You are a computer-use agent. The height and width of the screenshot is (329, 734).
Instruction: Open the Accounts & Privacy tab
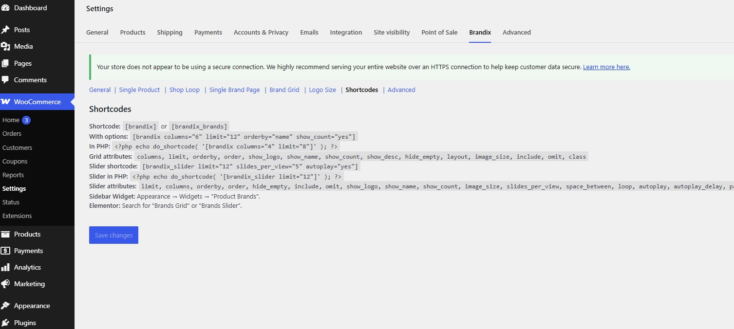pyautogui.click(x=261, y=32)
